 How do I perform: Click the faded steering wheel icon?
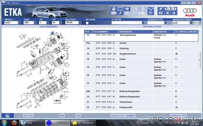pyautogui.click(x=127, y=13)
